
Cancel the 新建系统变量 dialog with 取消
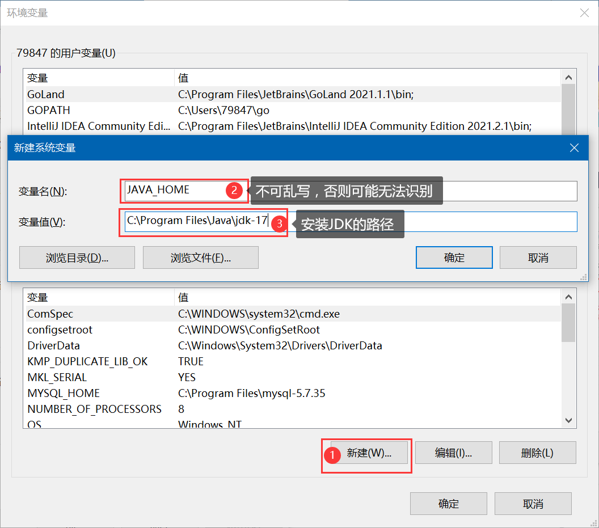[x=538, y=257]
